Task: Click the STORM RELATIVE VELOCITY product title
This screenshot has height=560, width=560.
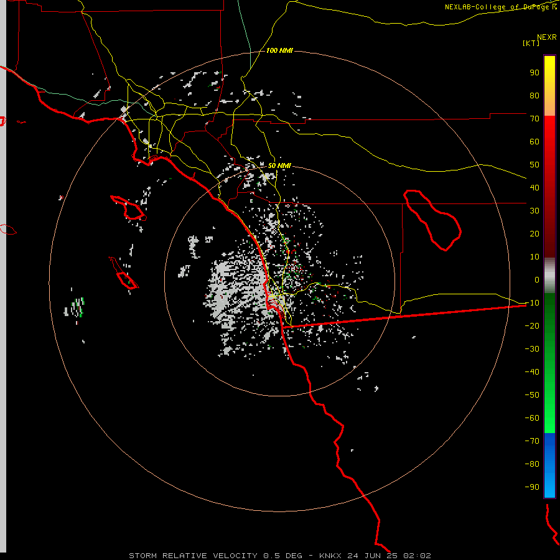Action: pos(194,556)
